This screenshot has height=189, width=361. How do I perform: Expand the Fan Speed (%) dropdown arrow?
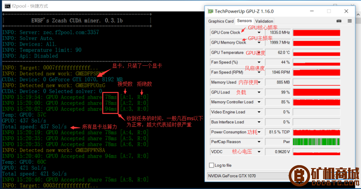pyautogui.click(x=259, y=62)
